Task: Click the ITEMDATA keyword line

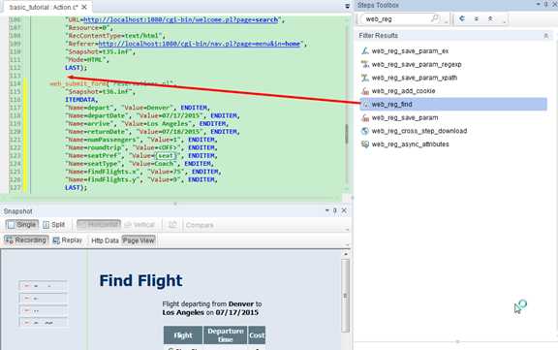Action: (x=81, y=100)
